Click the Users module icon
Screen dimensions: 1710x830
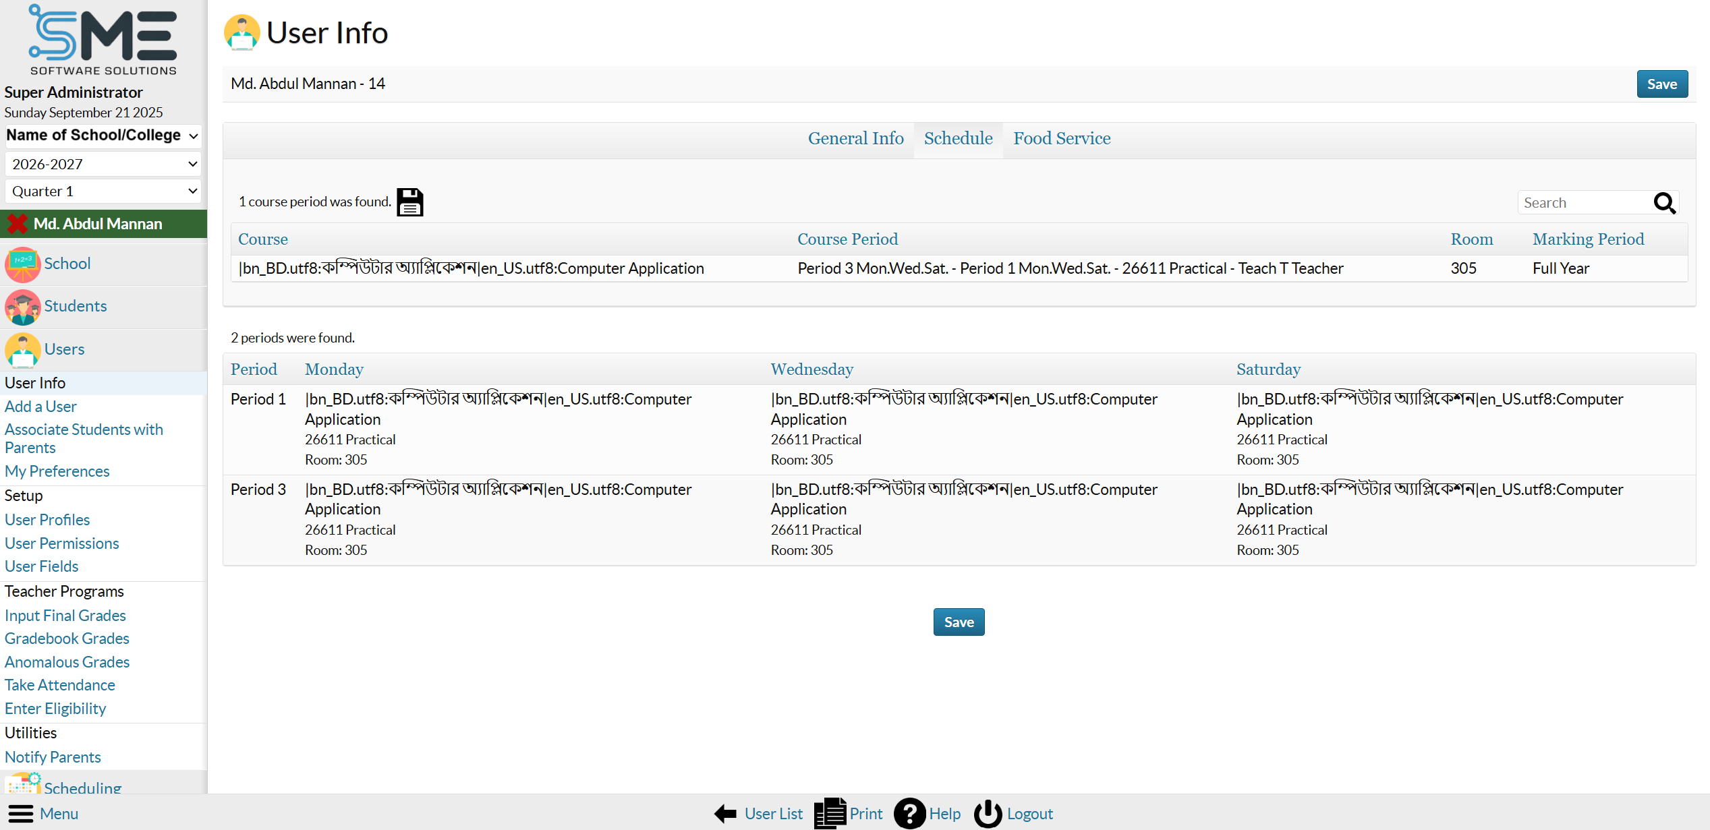point(22,350)
